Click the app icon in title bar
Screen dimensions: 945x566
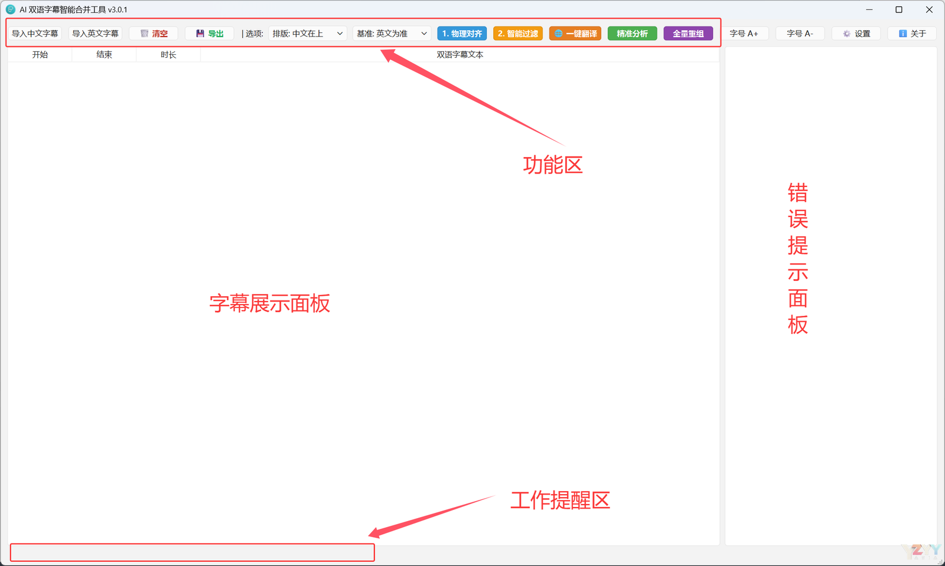click(11, 9)
